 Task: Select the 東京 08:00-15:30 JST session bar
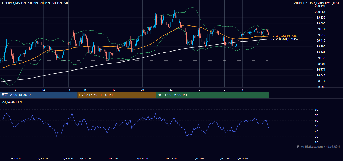pyautogui.click(x=39, y=95)
